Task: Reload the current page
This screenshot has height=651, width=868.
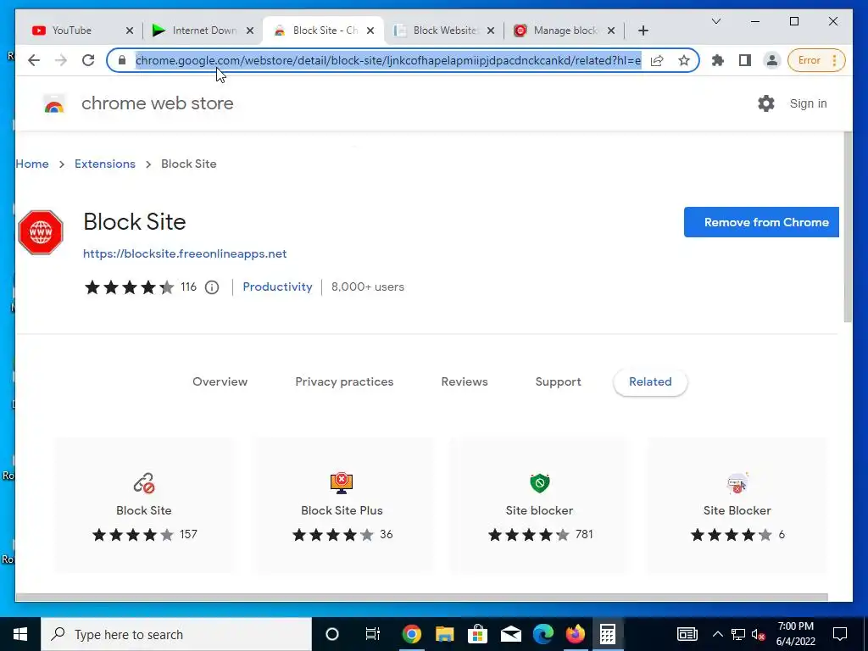Action: pos(88,60)
